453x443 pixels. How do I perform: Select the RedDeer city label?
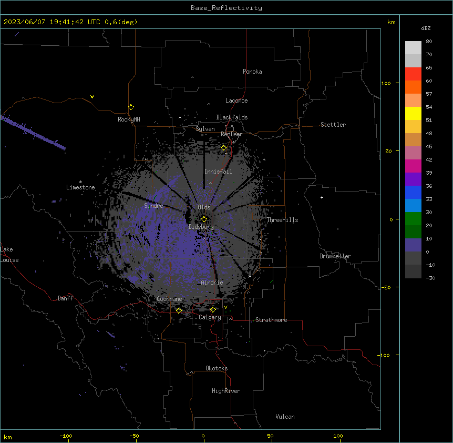tap(231, 134)
